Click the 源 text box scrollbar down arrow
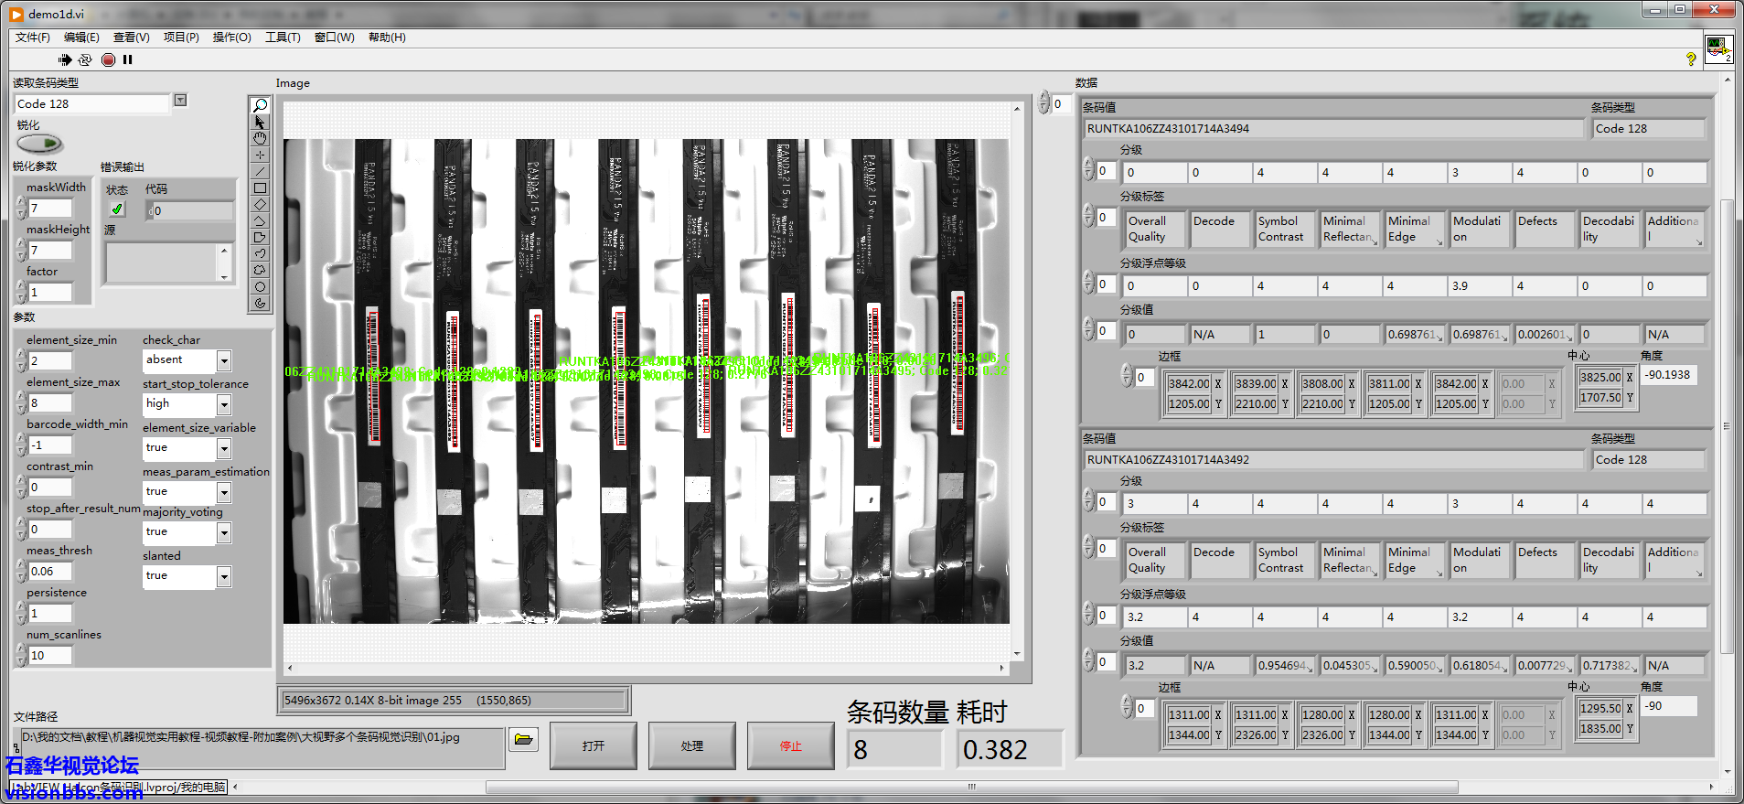The image size is (1744, 804). [x=224, y=276]
